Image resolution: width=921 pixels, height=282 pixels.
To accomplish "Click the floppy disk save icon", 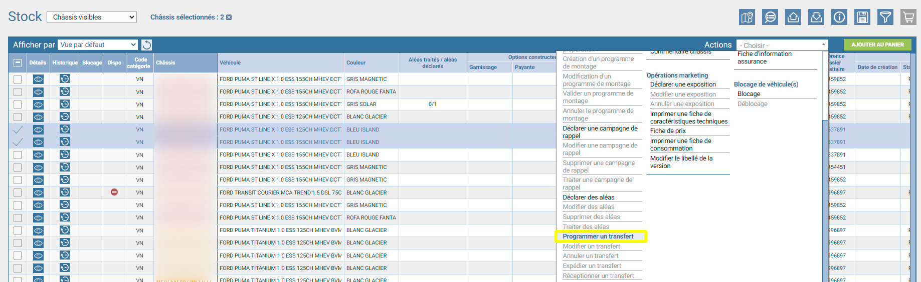I will 862,17.
